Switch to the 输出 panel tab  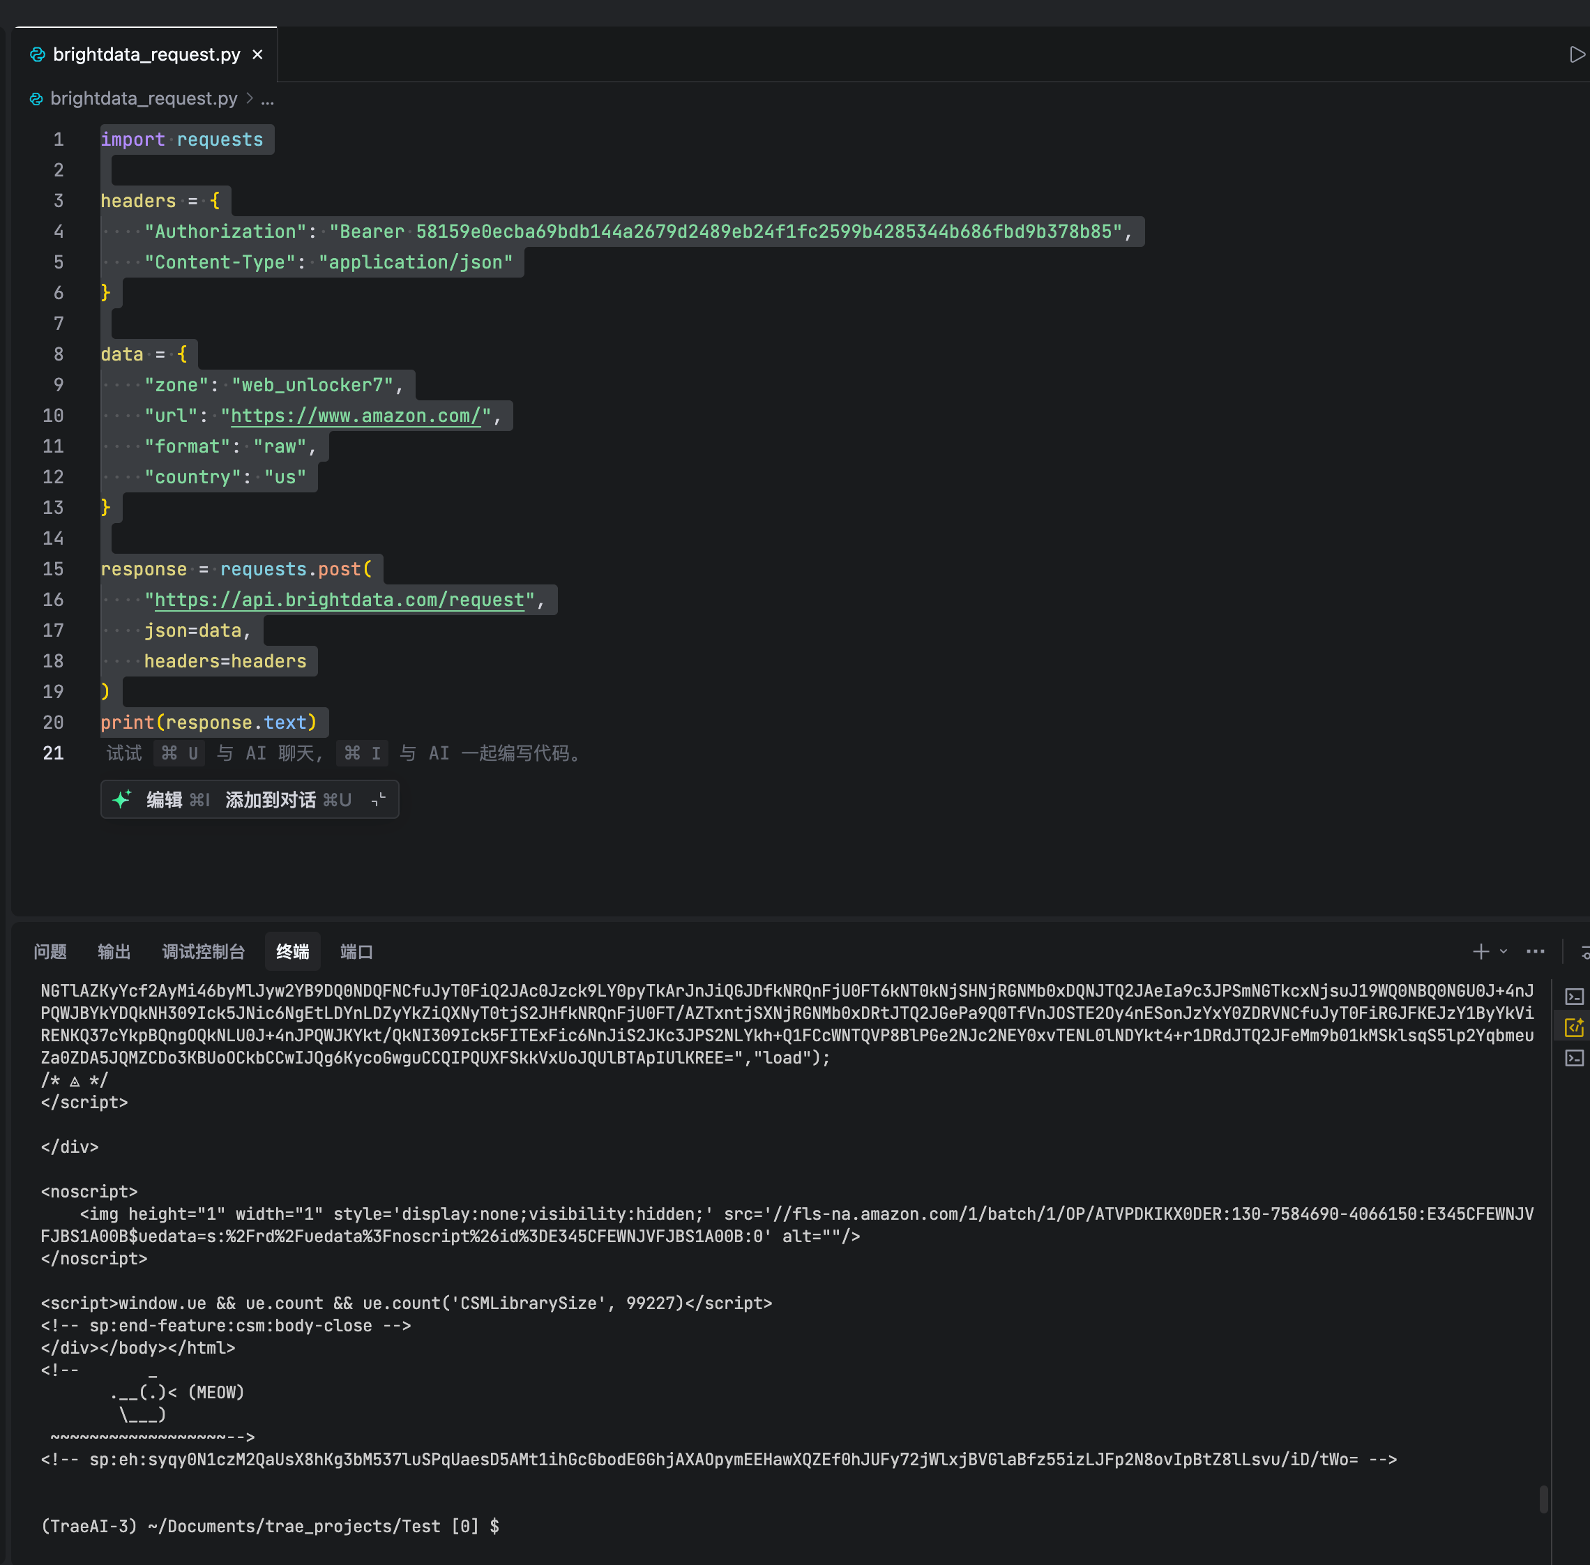[x=114, y=951]
